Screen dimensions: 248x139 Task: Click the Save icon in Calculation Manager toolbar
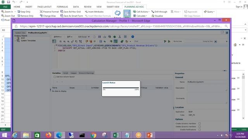99,37
